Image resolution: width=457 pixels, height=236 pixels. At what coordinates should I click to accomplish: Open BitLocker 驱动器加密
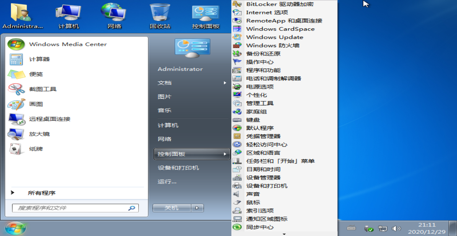point(284,4)
